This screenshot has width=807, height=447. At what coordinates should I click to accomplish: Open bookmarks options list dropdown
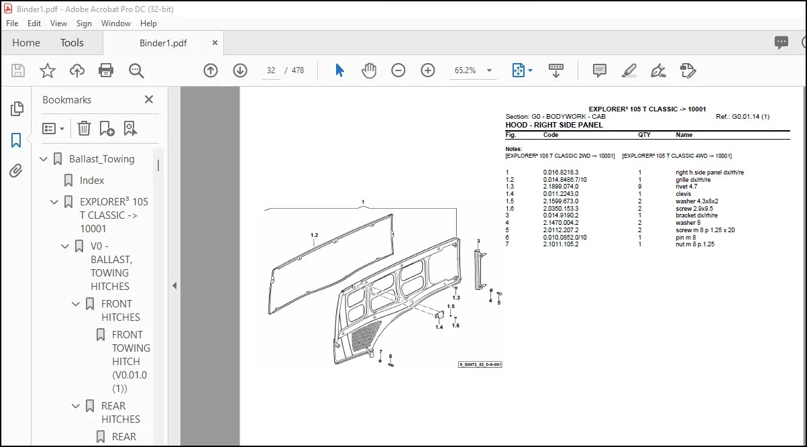point(54,128)
